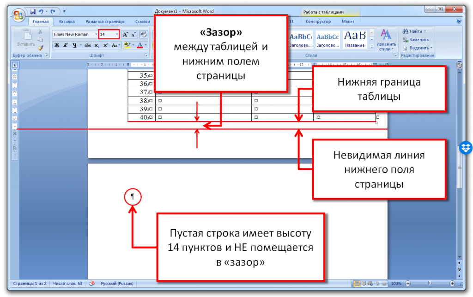Open Word Help question mark icon

click(x=459, y=21)
